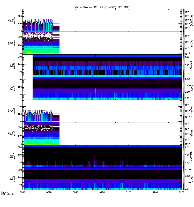Click the thb fbk scm1 panel label

(x=12, y=88)
